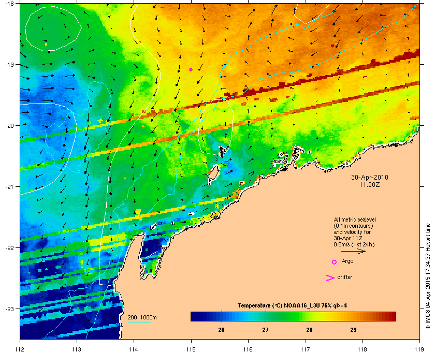Viewport: 435px width, 352px height.
Task: Click the 30-Apr-2010 date label
Action: (x=370, y=177)
